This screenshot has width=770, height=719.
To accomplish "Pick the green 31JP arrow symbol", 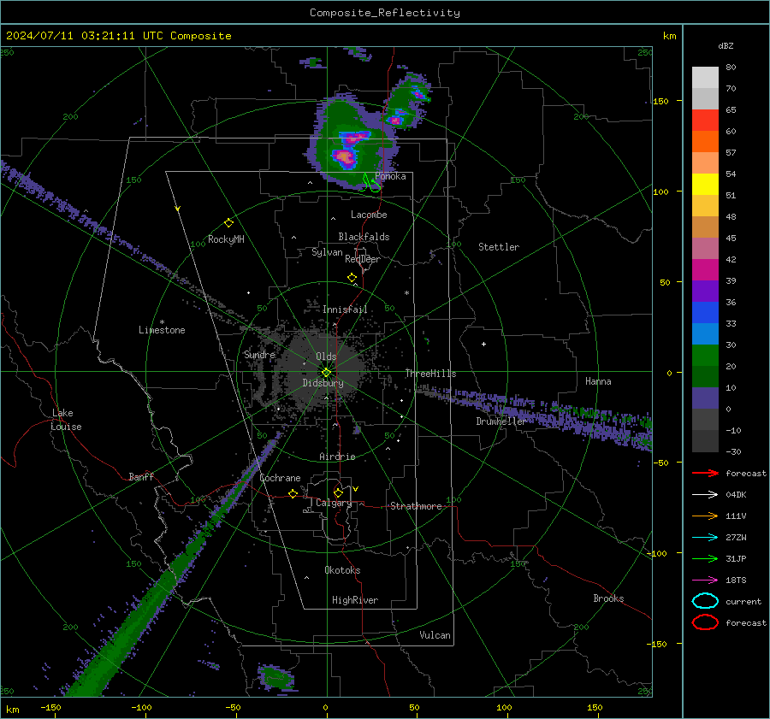I will [705, 558].
